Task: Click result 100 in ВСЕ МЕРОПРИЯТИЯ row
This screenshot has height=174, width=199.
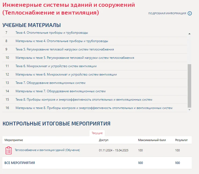Action: pos(177,163)
